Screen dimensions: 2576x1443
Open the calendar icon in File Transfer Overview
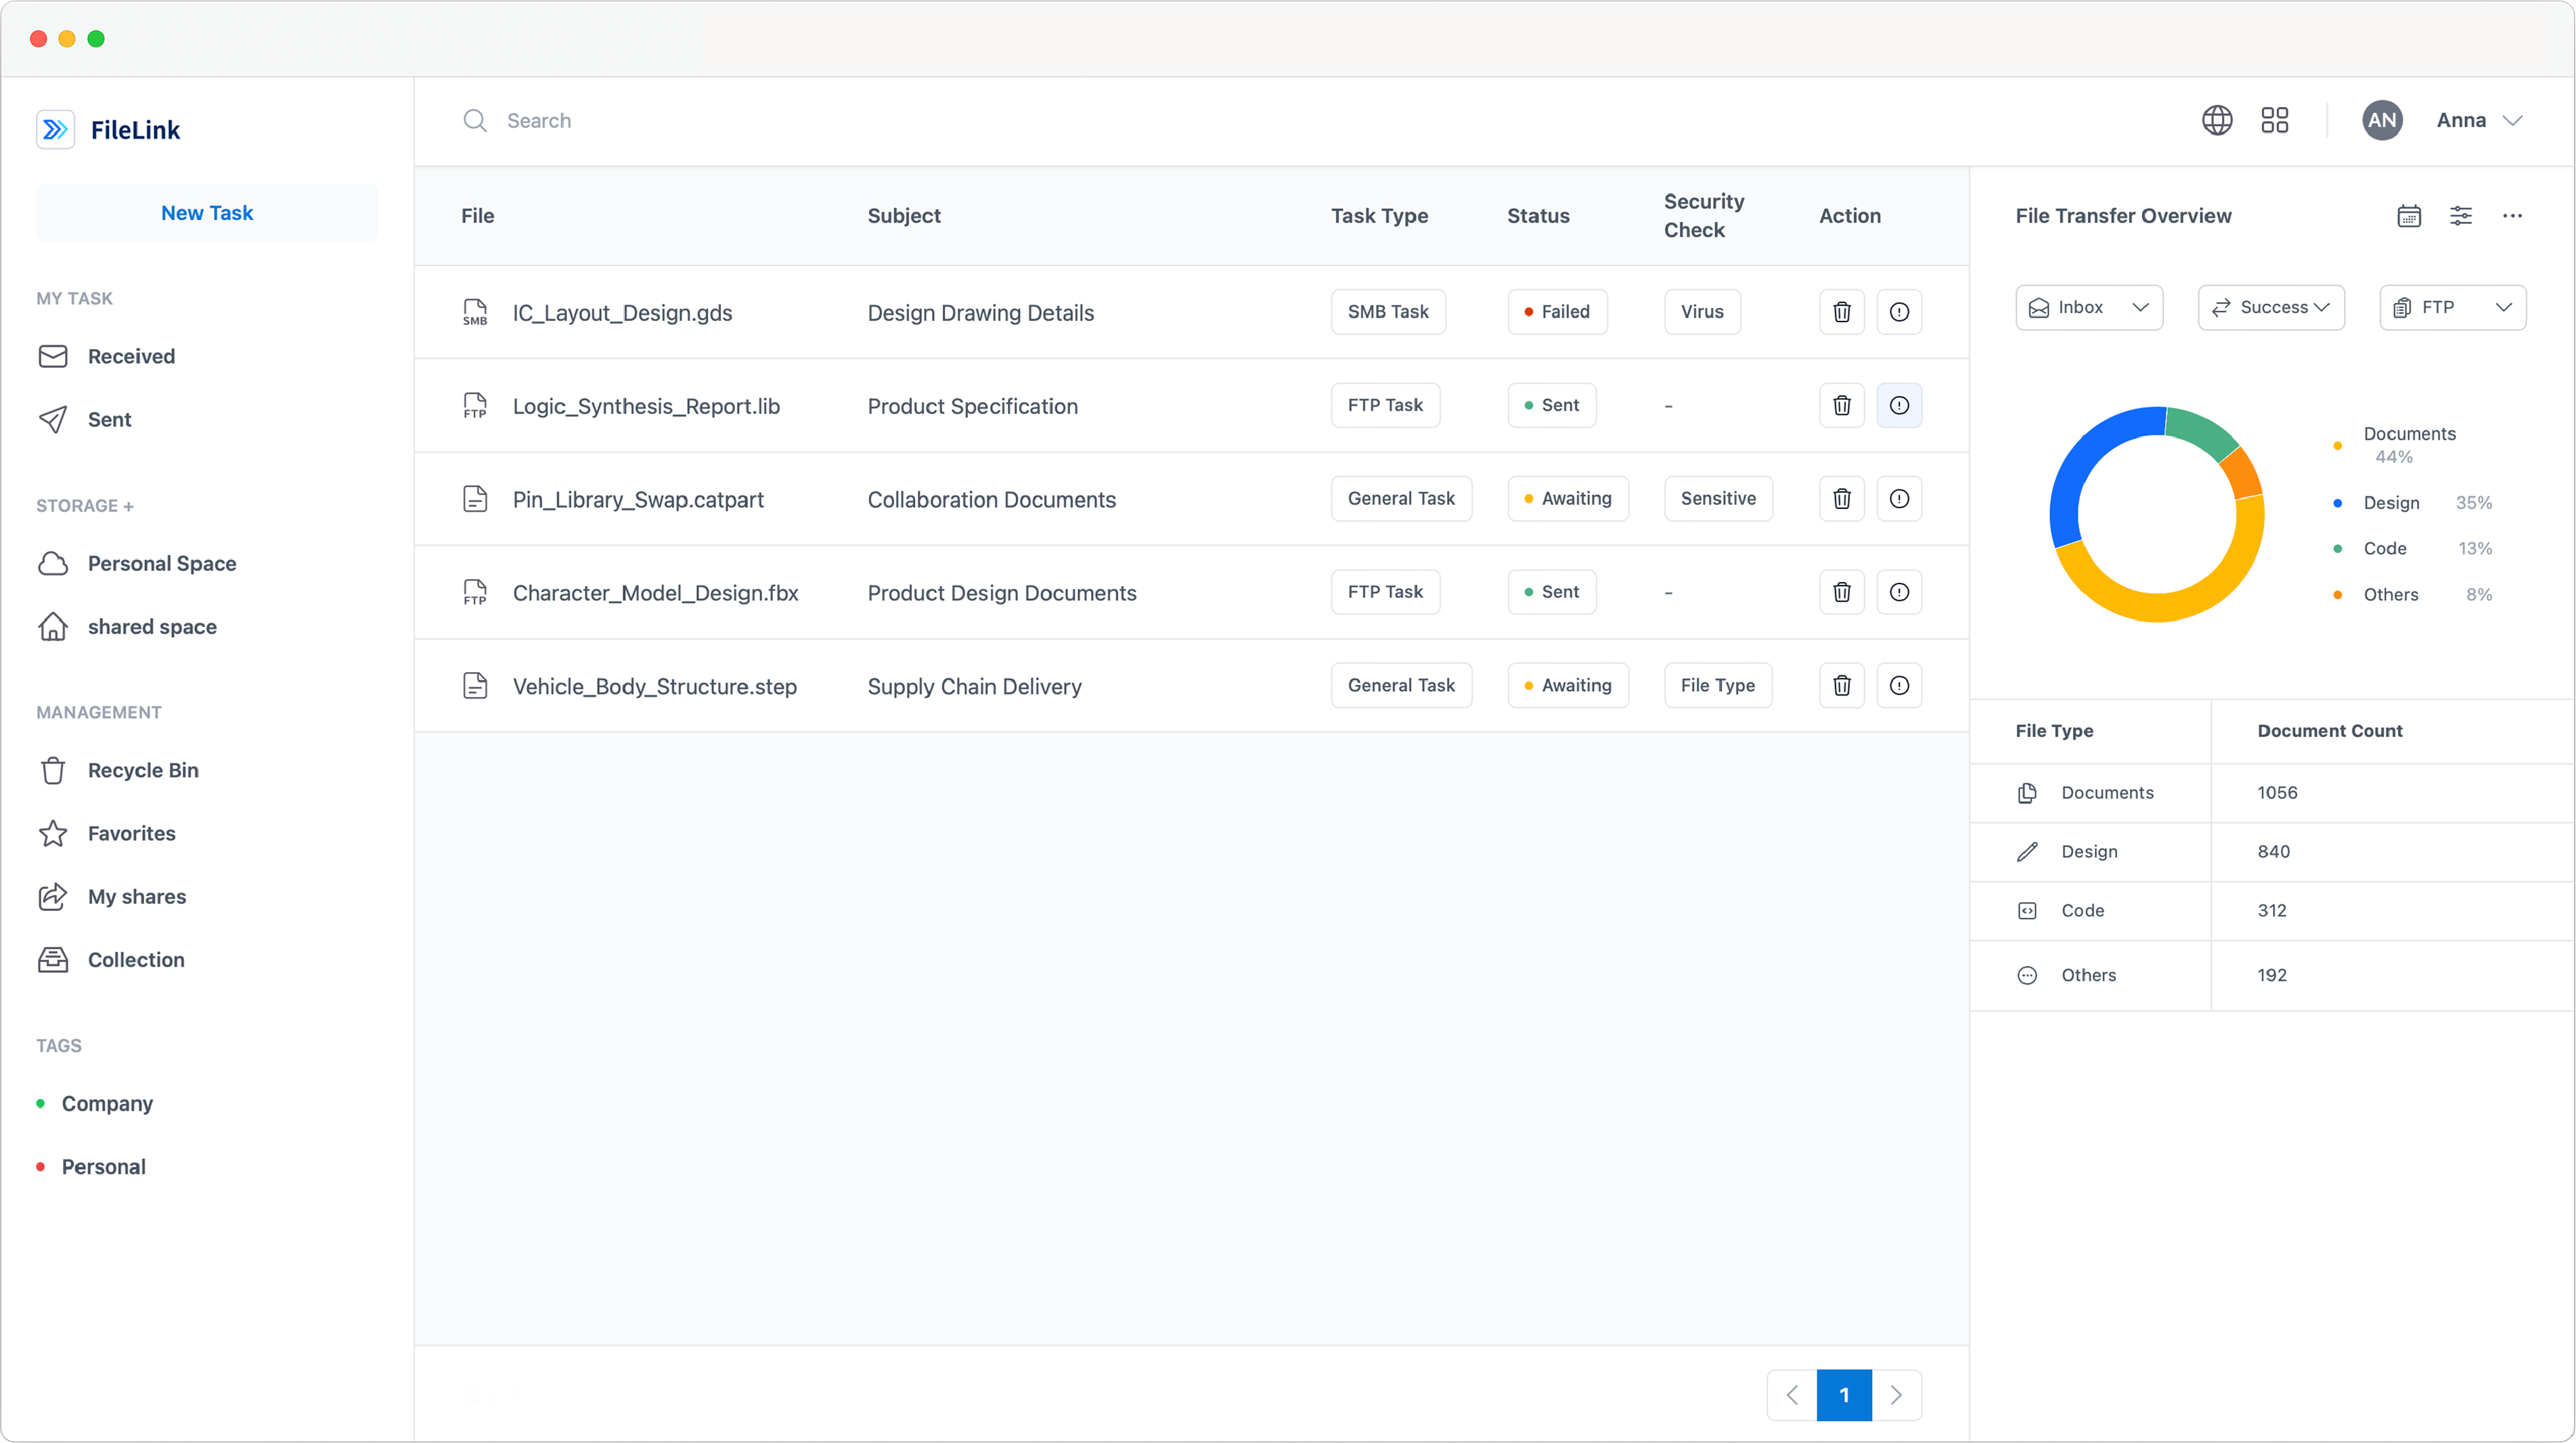(x=2408, y=216)
